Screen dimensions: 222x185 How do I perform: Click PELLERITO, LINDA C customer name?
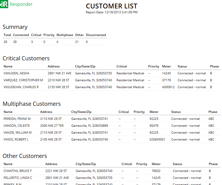click(18, 178)
